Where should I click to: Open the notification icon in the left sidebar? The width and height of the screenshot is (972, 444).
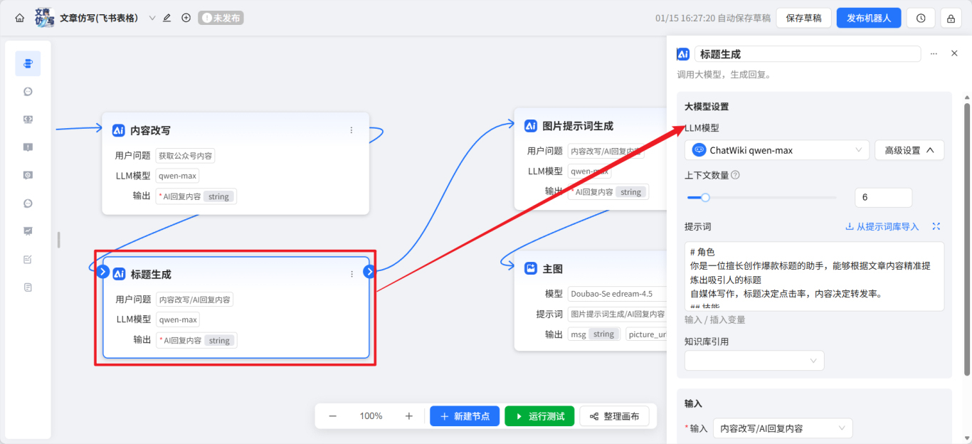(28, 147)
